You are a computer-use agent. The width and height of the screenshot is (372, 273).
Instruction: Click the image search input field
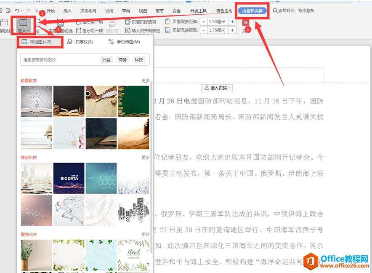click(59, 60)
